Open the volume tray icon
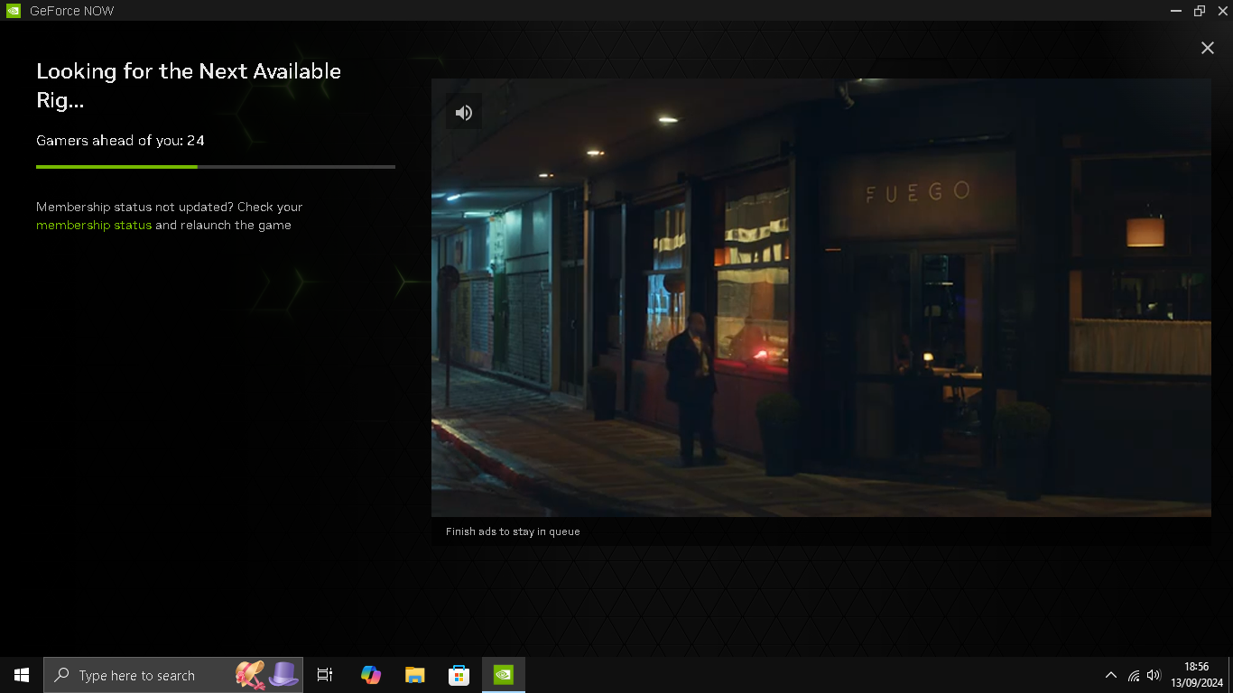 click(1154, 675)
